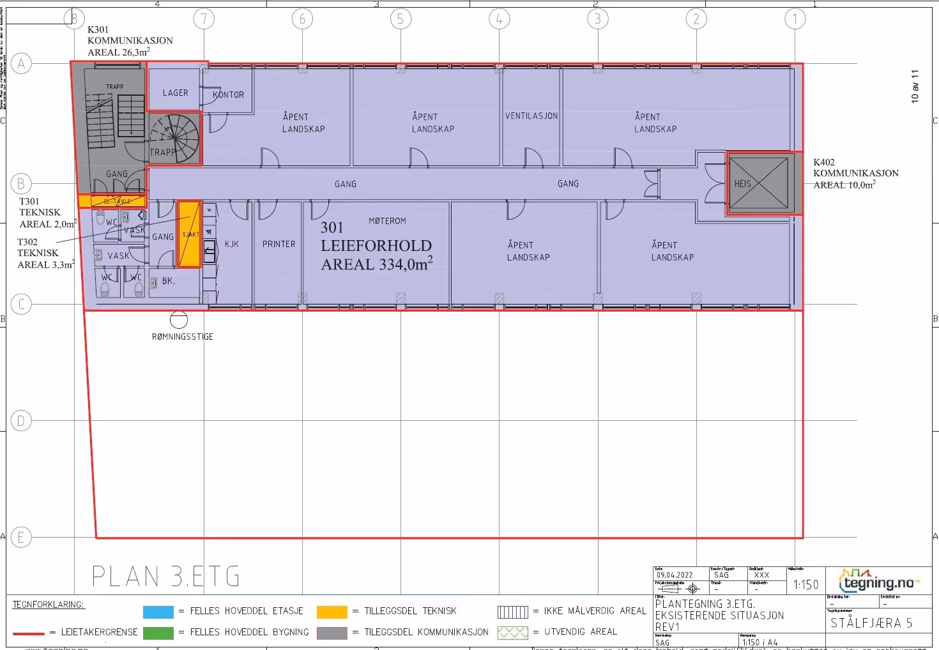Click the date 09.04.2022 in title block
The width and height of the screenshot is (939, 650).
click(x=675, y=575)
